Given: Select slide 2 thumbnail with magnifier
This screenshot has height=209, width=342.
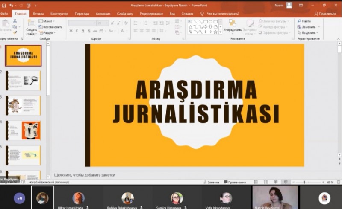Looking at the screenshot, I should point(23,81).
